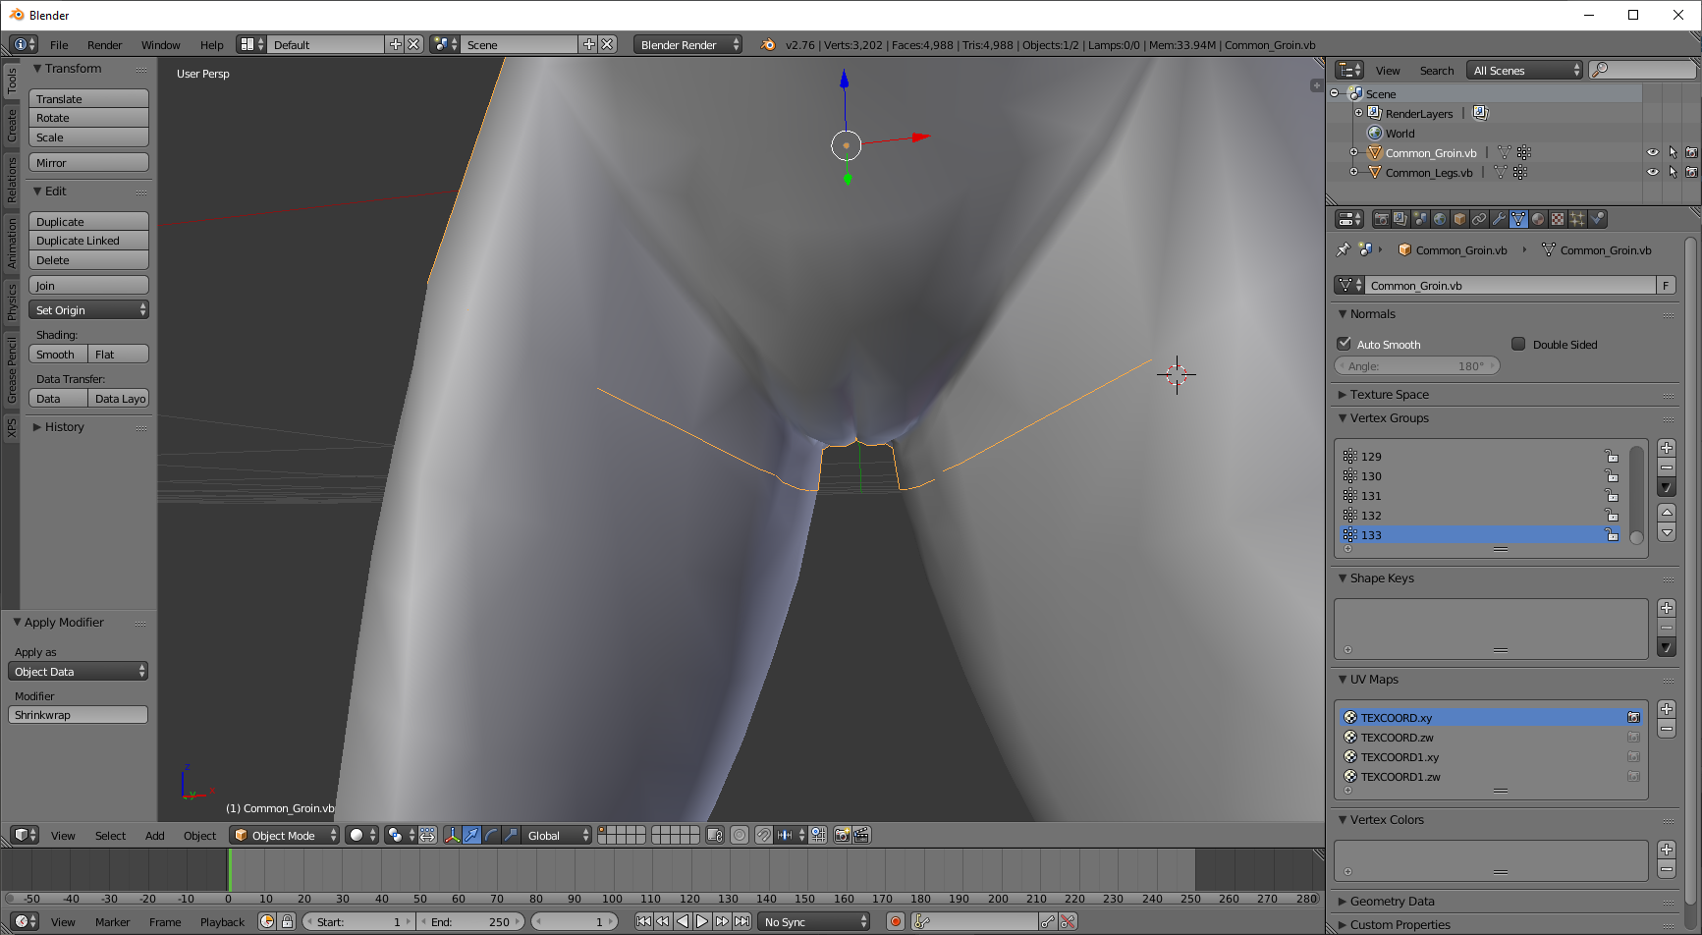
Task: Open the Texture properties tab (checker icon)
Action: point(1558,219)
